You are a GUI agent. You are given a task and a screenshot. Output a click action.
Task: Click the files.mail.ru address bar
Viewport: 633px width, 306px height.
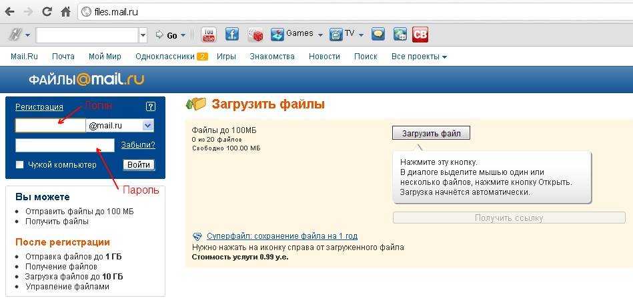point(356,12)
